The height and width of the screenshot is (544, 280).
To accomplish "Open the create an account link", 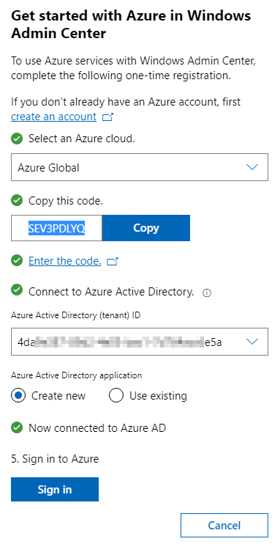I will pyautogui.click(x=53, y=117).
